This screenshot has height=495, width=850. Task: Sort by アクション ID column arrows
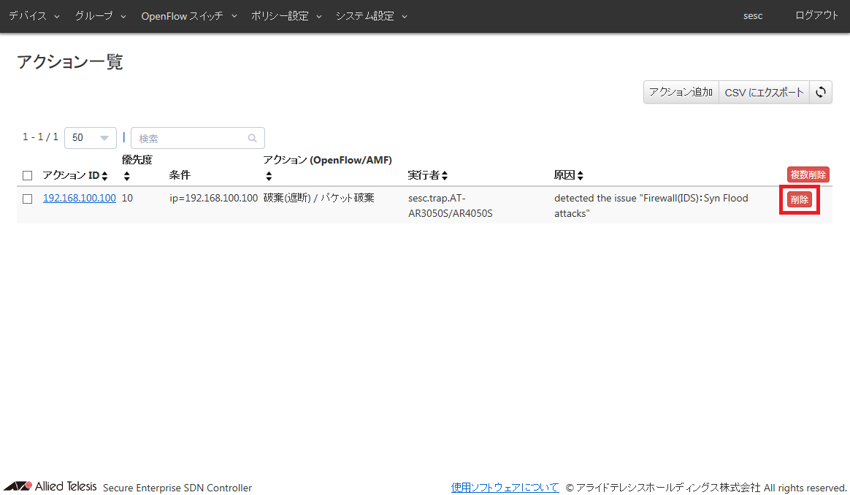104,176
